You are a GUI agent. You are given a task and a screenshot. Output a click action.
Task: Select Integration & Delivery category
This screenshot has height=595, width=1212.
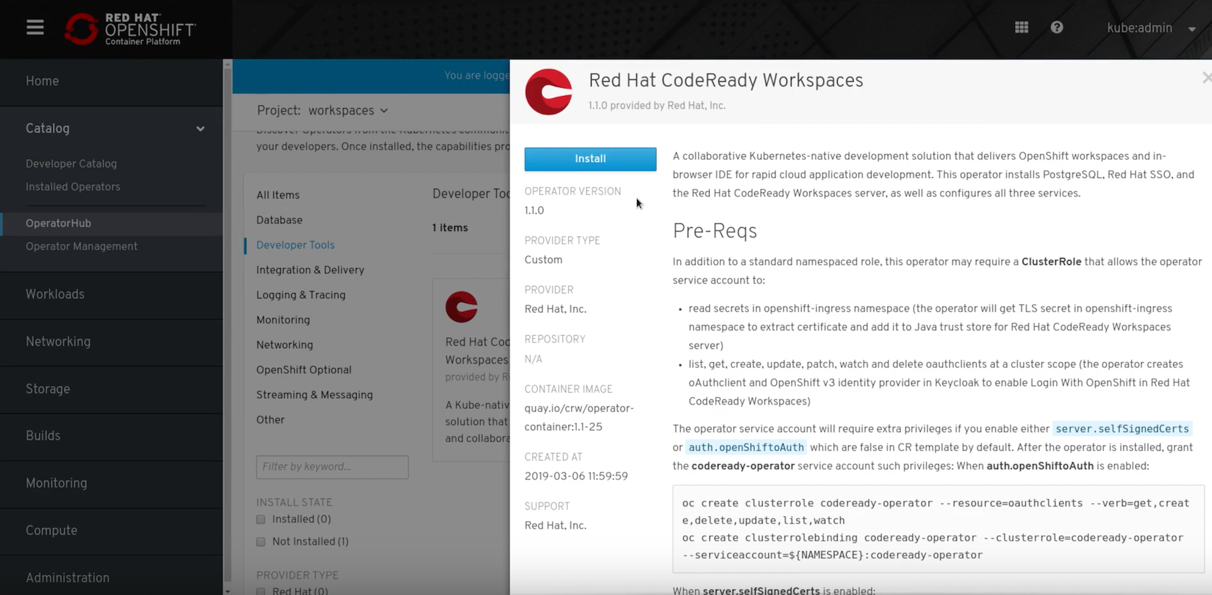310,269
